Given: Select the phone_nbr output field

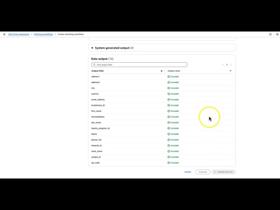Looking at the screenshot, I should (96, 140).
